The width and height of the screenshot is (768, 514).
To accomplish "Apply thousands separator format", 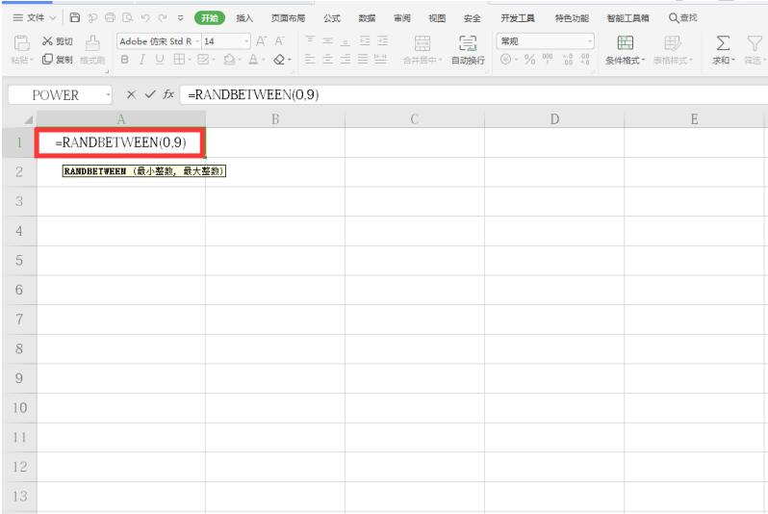I will 548,60.
